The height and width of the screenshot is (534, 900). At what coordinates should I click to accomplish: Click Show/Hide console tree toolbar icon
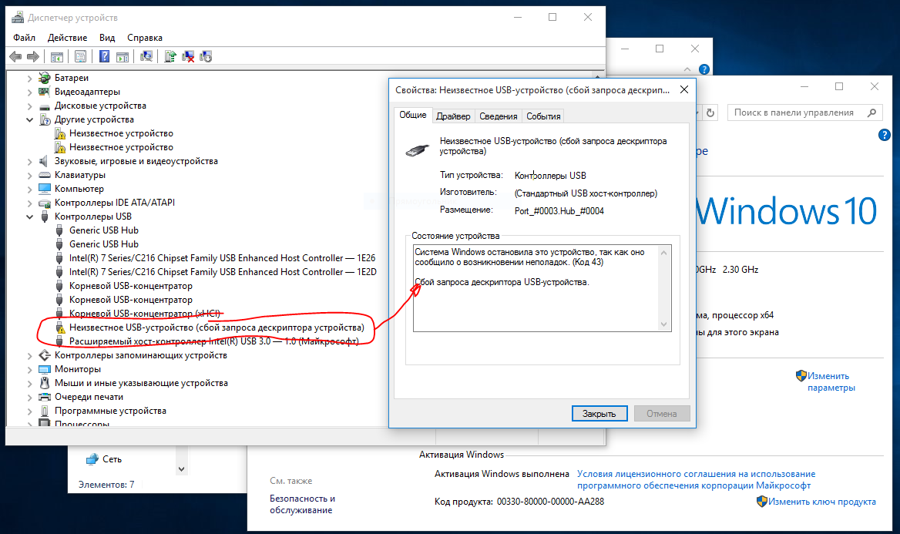[56, 56]
